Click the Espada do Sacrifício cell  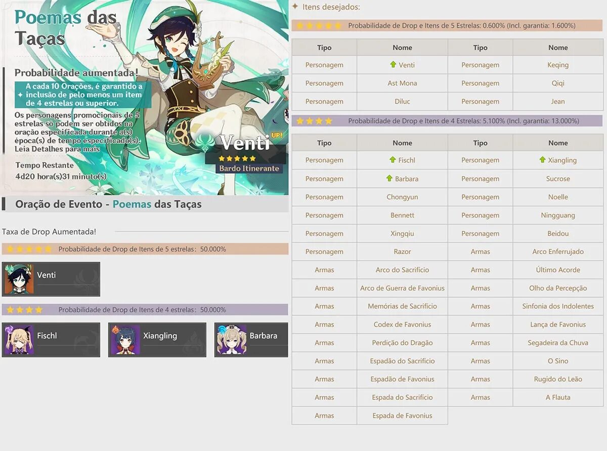click(402, 397)
